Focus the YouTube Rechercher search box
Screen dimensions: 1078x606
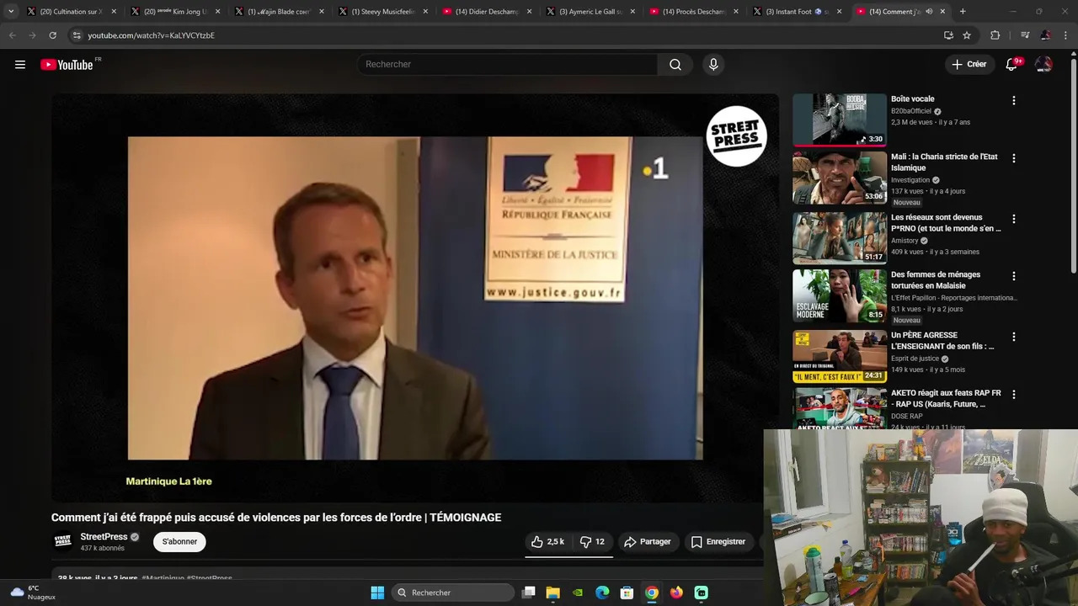point(508,65)
